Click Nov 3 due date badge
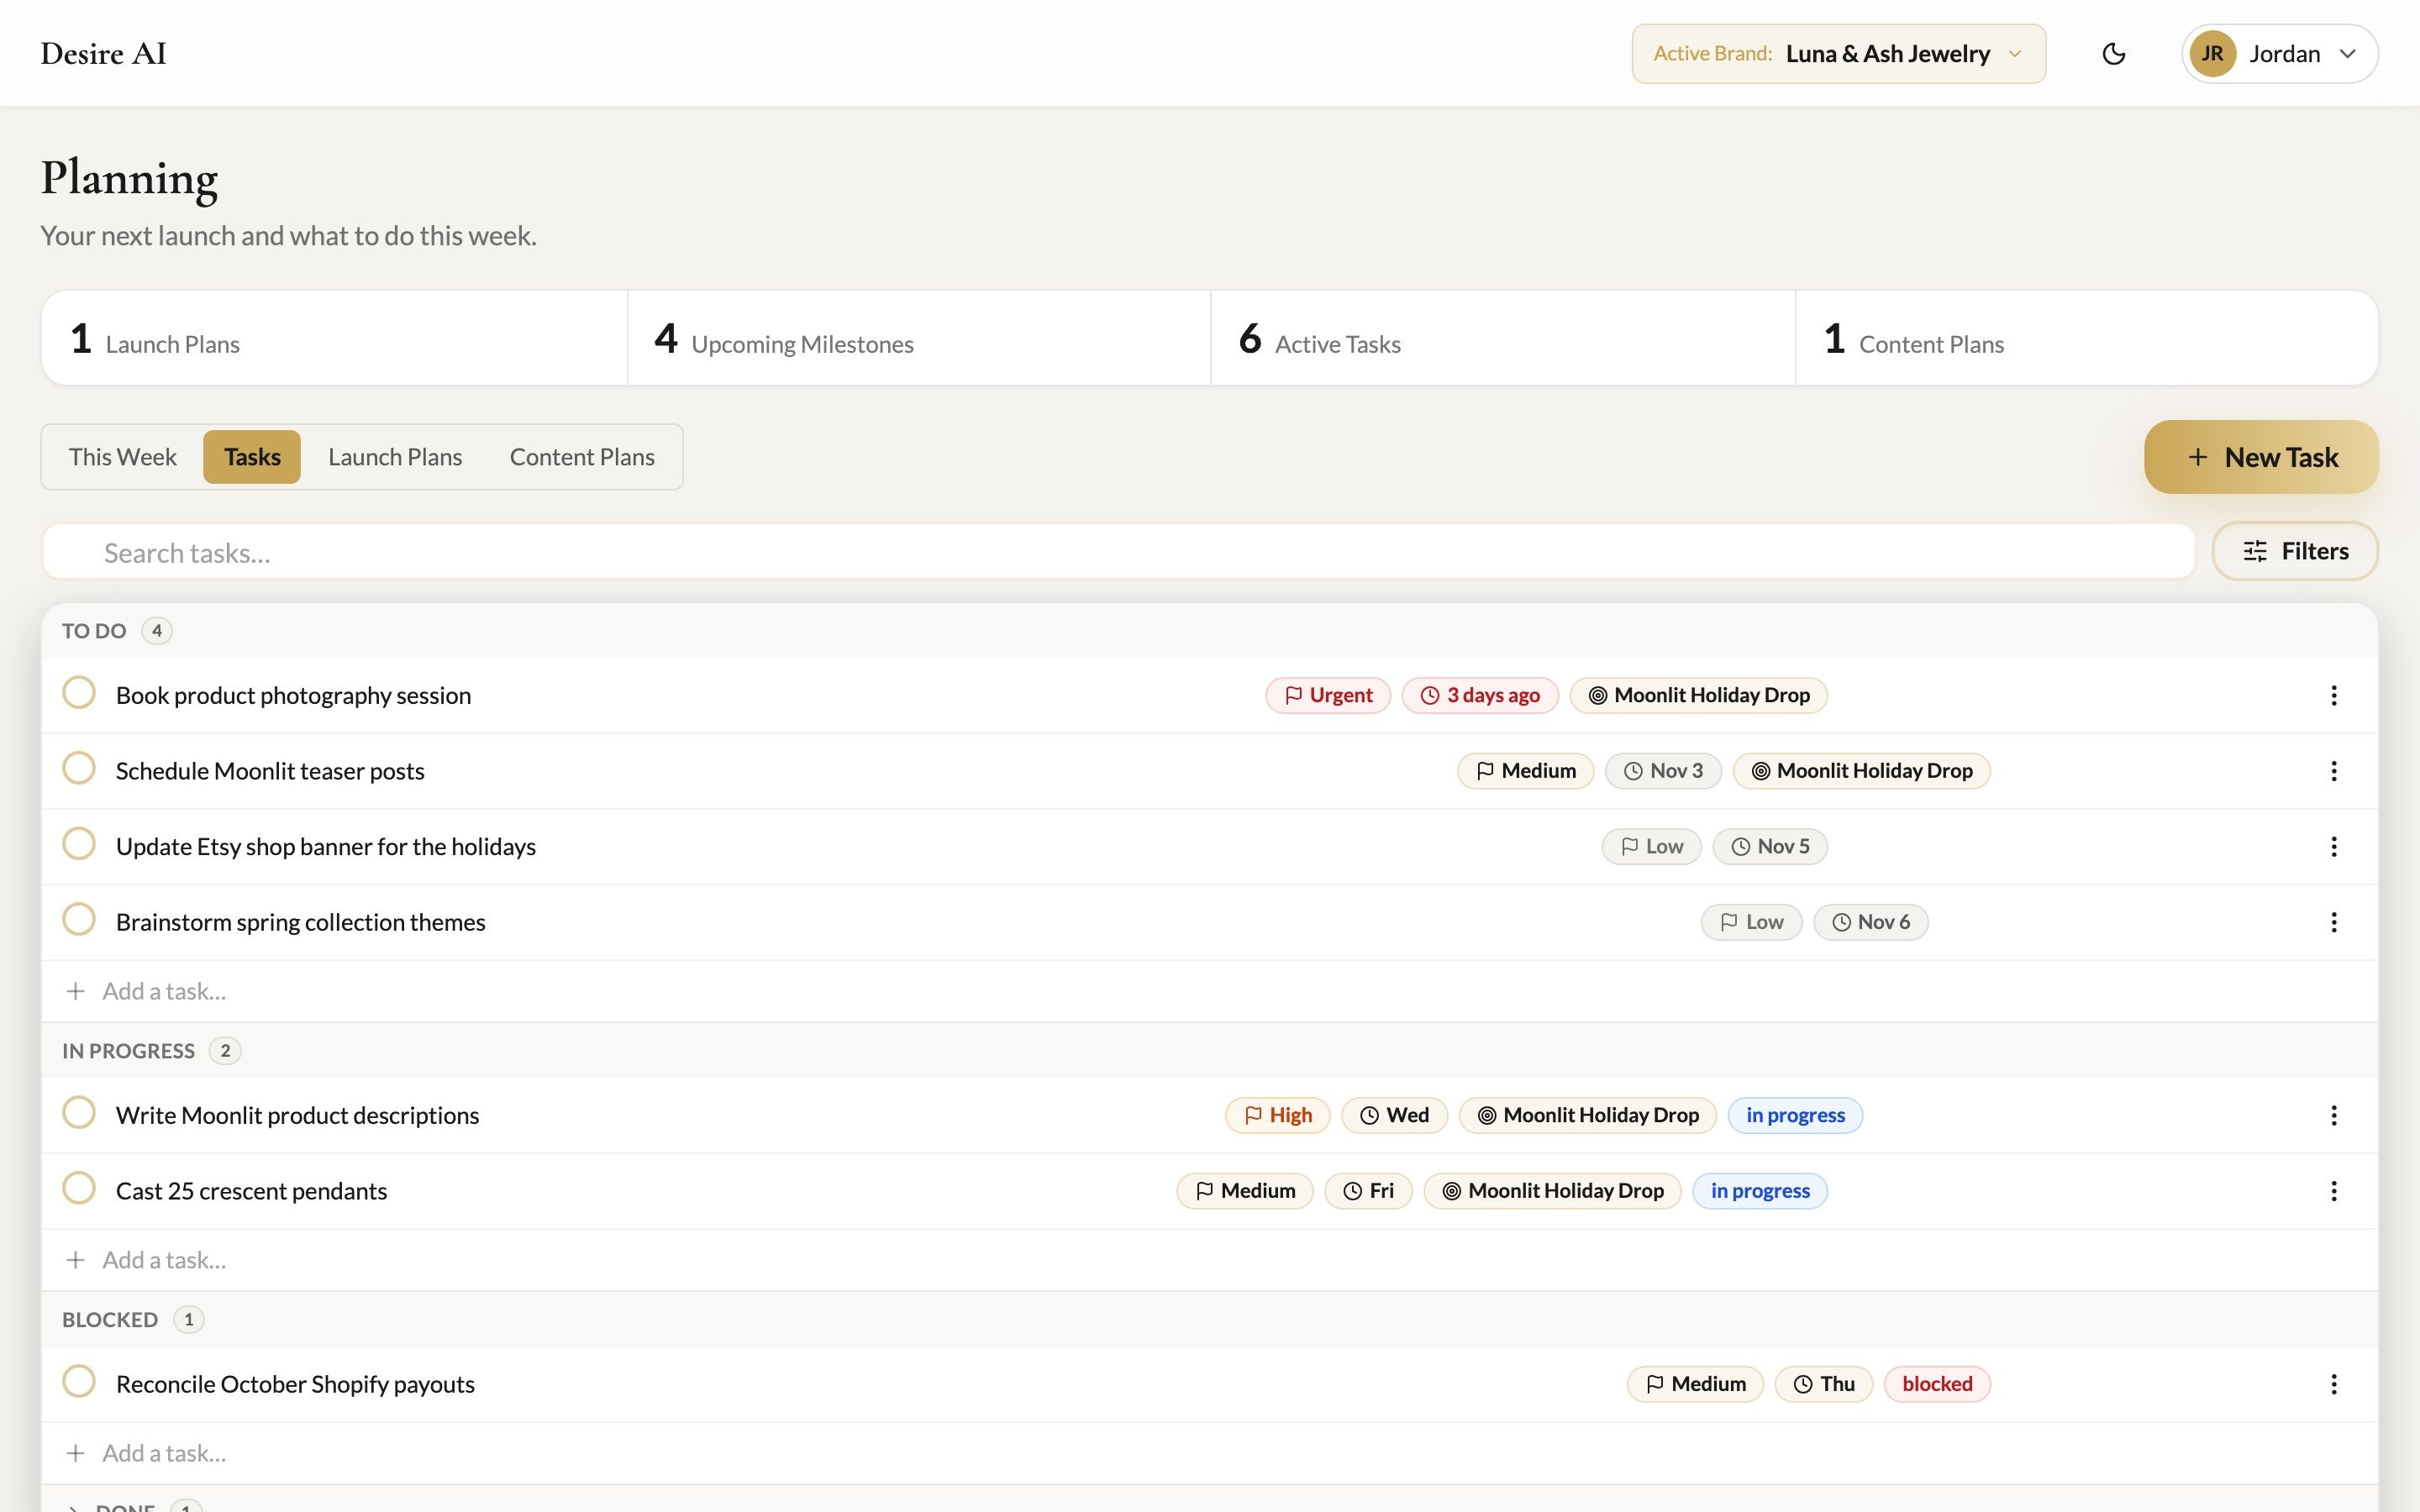This screenshot has width=2420, height=1512. (x=1662, y=771)
